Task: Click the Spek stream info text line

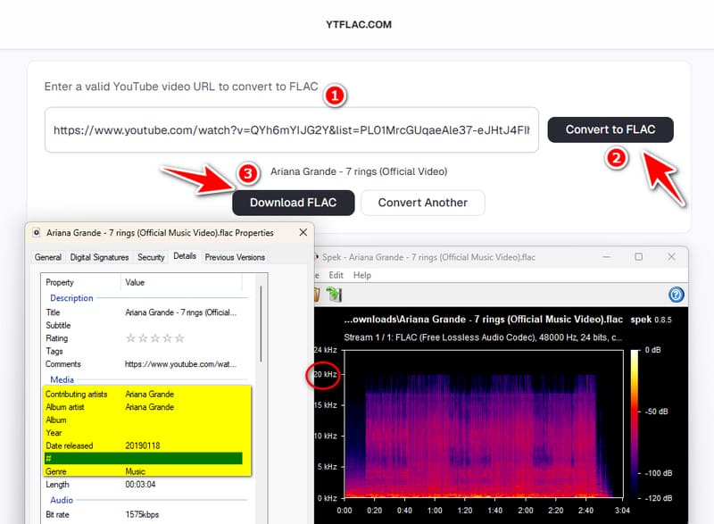Action: pos(483,337)
